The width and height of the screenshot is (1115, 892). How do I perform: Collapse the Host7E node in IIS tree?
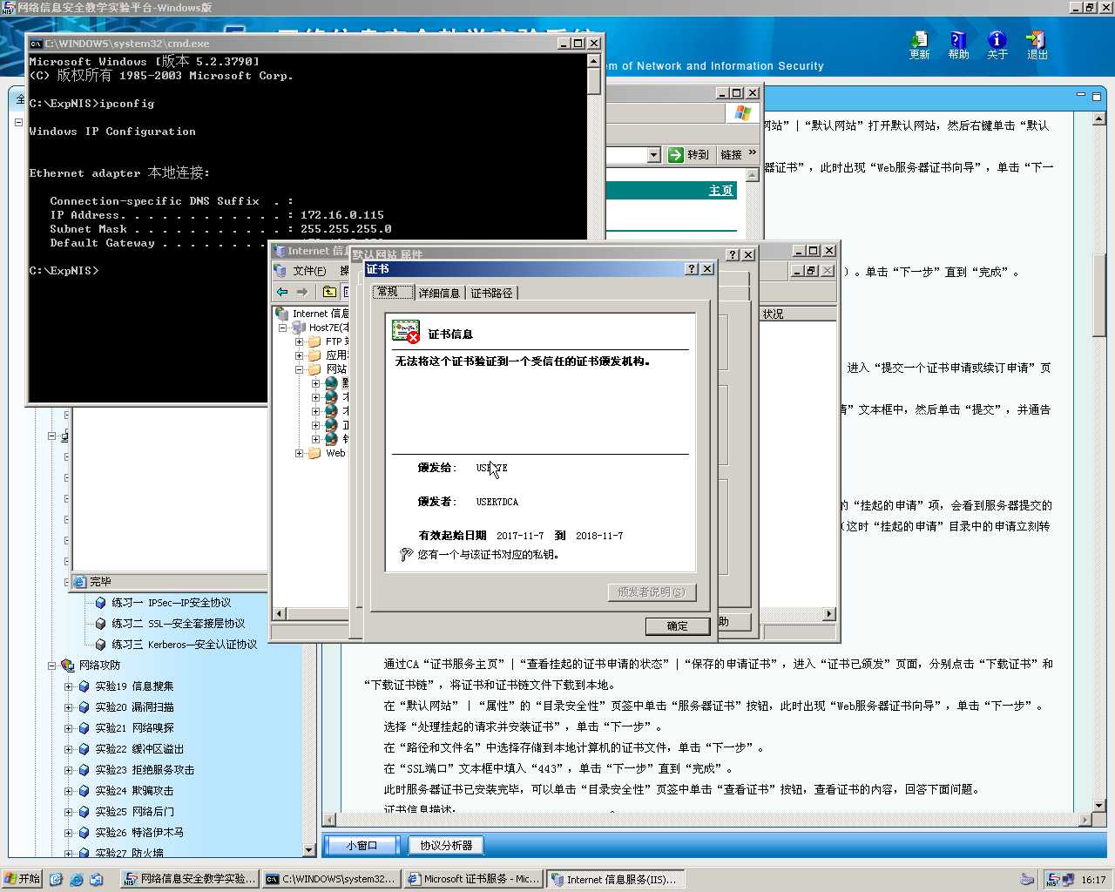pos(283,328)
